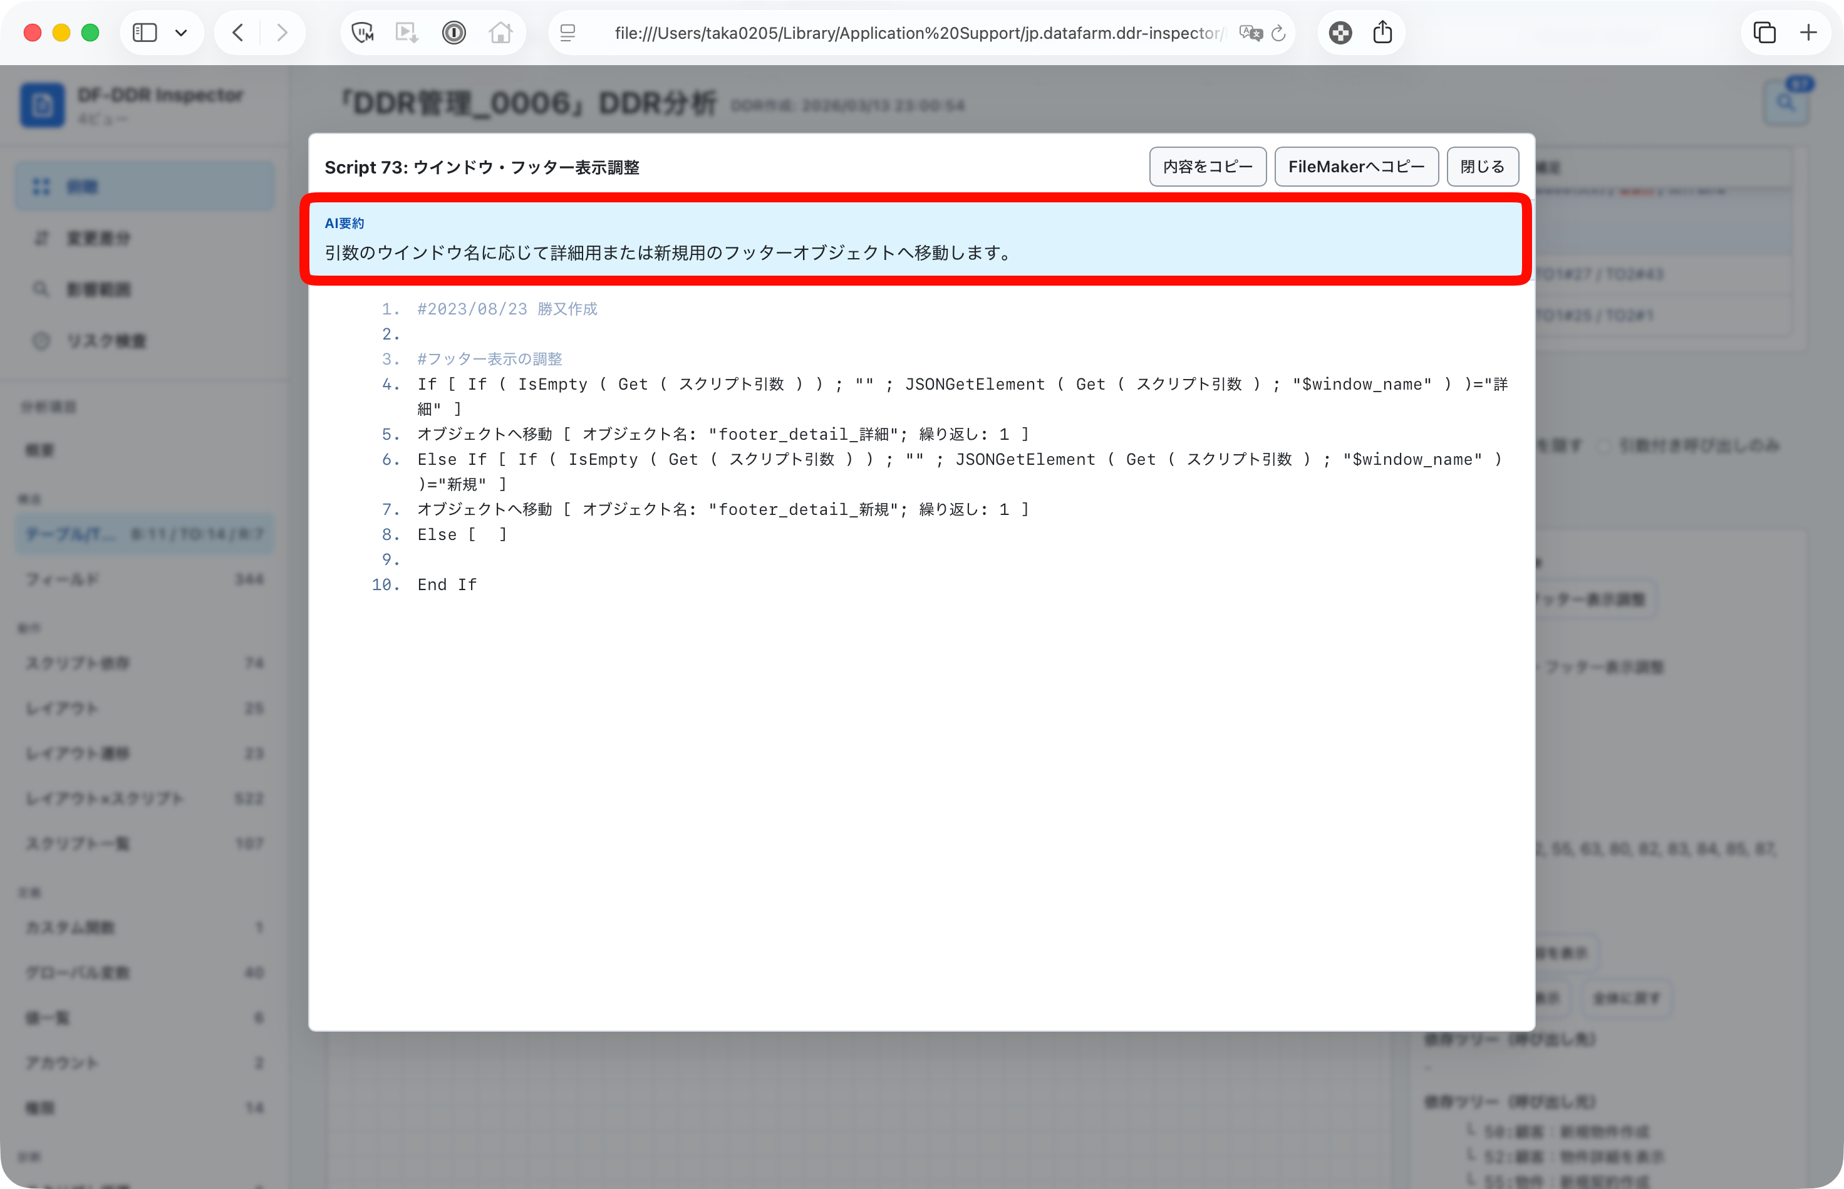Click the FileMakerへコピー button
This screenshot has width=1844, height=1189.
coord(1356,167)
